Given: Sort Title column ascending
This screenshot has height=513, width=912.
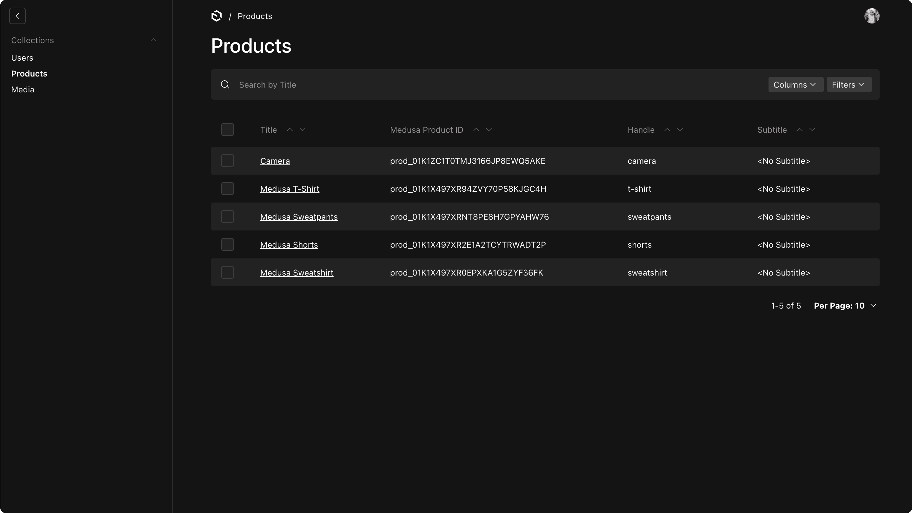Looking at the screenshot, I should [289, 130].
